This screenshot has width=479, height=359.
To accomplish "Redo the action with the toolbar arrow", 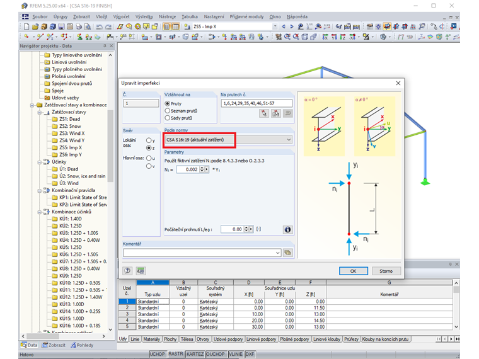I will point(108,26).
